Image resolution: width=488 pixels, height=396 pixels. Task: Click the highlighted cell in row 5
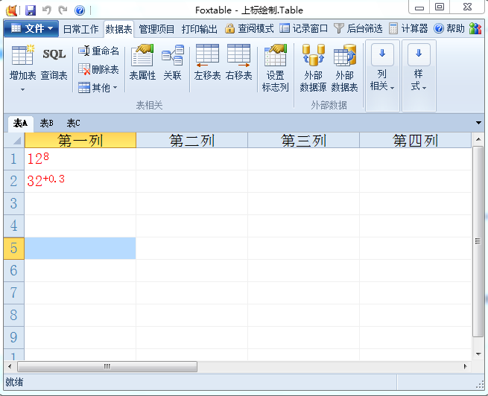tap(80, 249)
